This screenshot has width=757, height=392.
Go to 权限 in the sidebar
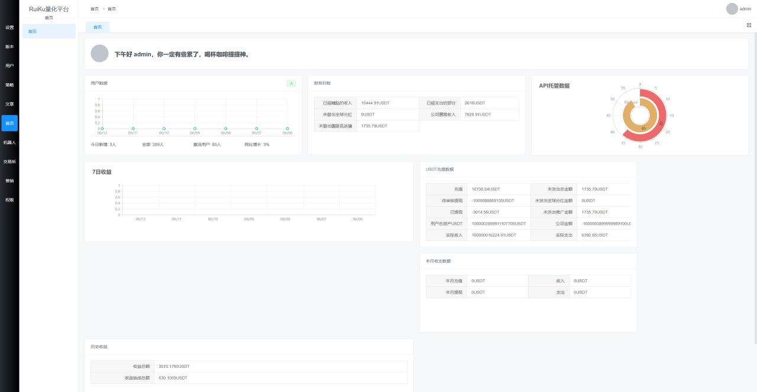point(9,200)
